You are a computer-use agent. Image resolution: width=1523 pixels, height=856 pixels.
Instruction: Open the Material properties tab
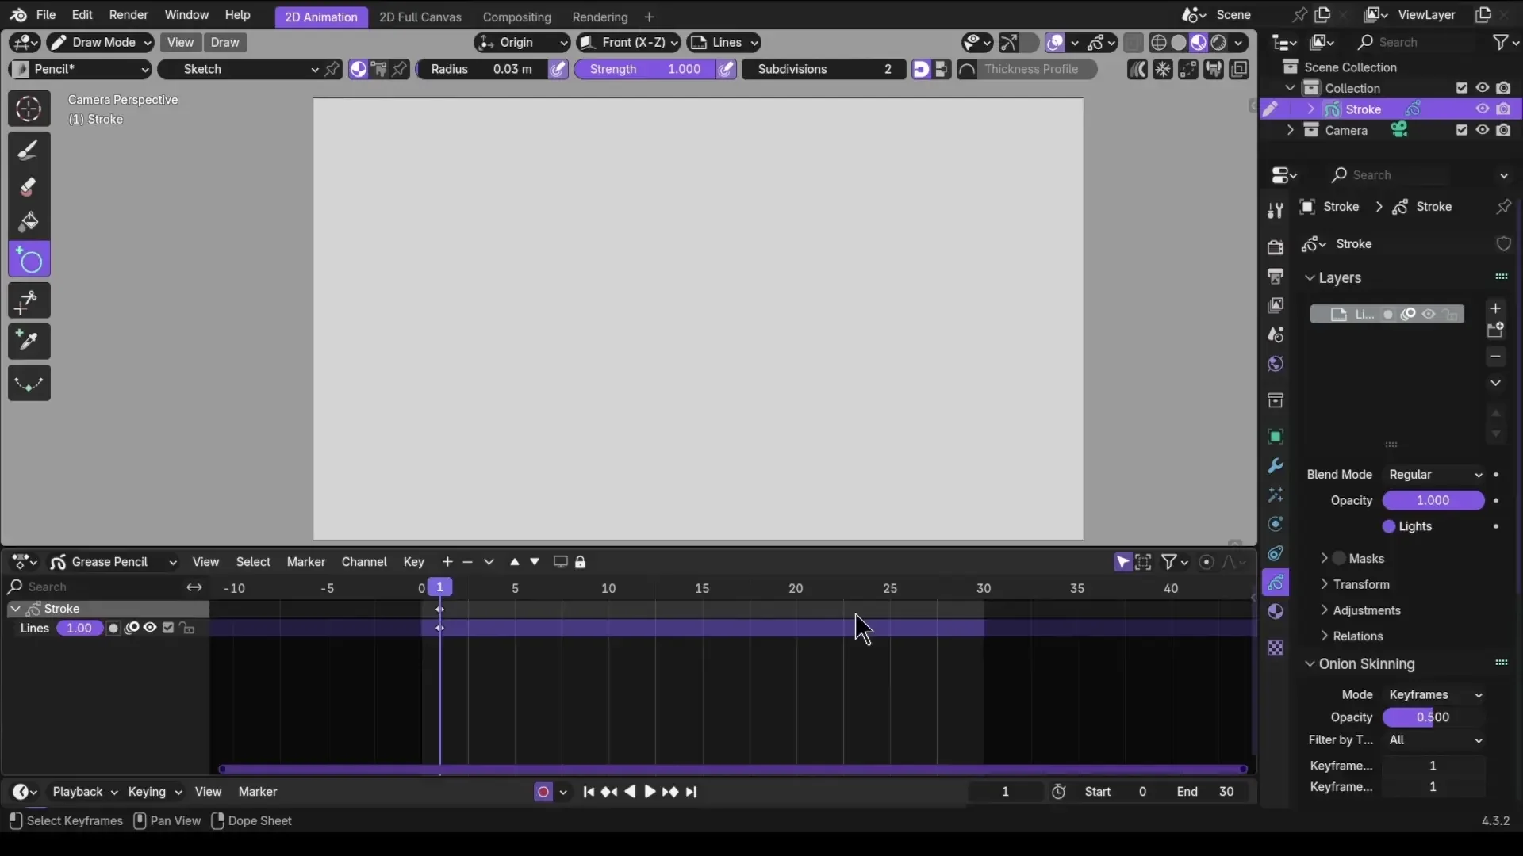(x=1276, y=612)
